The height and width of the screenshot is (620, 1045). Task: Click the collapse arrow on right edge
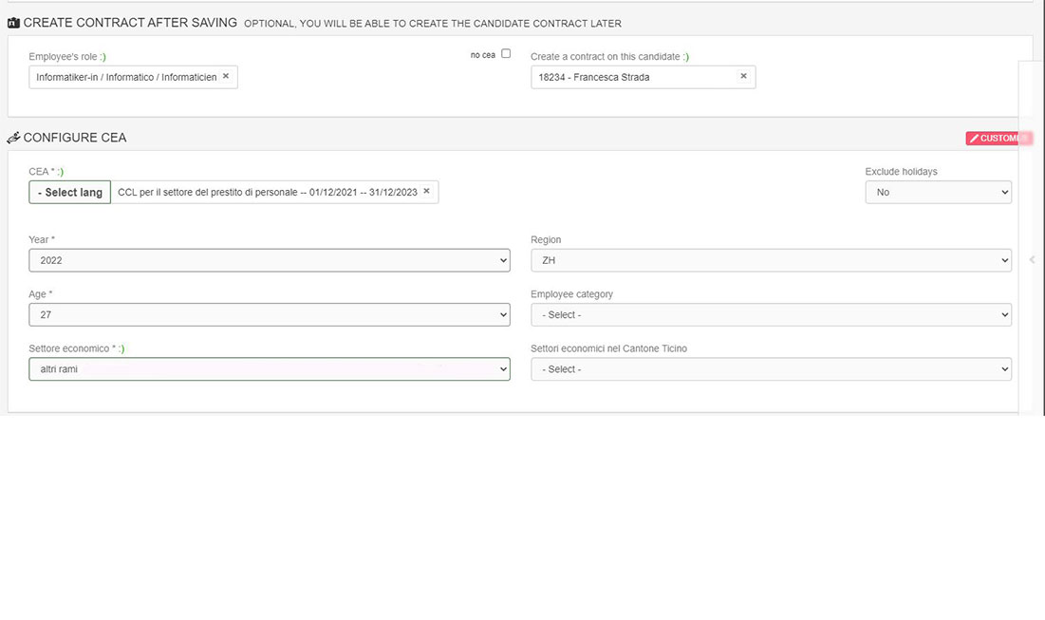[x=1032, y=260]
